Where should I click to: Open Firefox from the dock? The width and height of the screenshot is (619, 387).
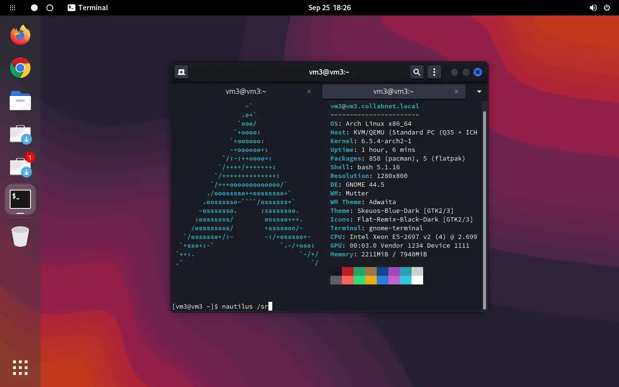(x=20, y=35)
